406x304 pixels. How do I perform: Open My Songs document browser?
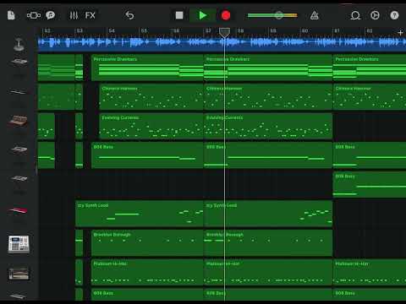[11, 15]
